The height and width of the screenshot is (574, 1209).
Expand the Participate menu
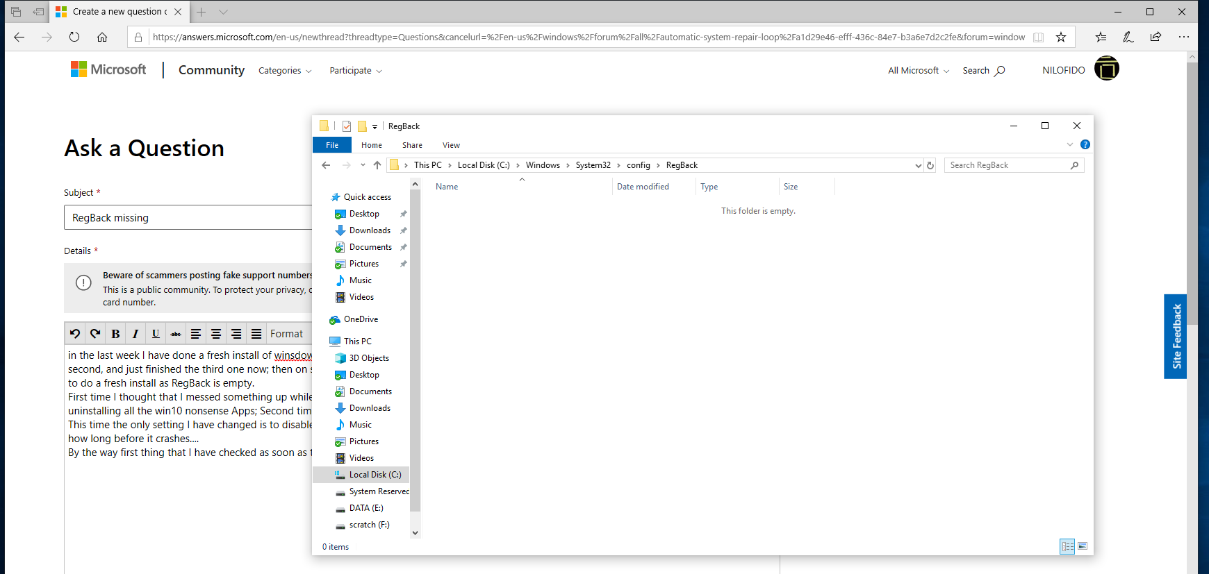[356, 71]
